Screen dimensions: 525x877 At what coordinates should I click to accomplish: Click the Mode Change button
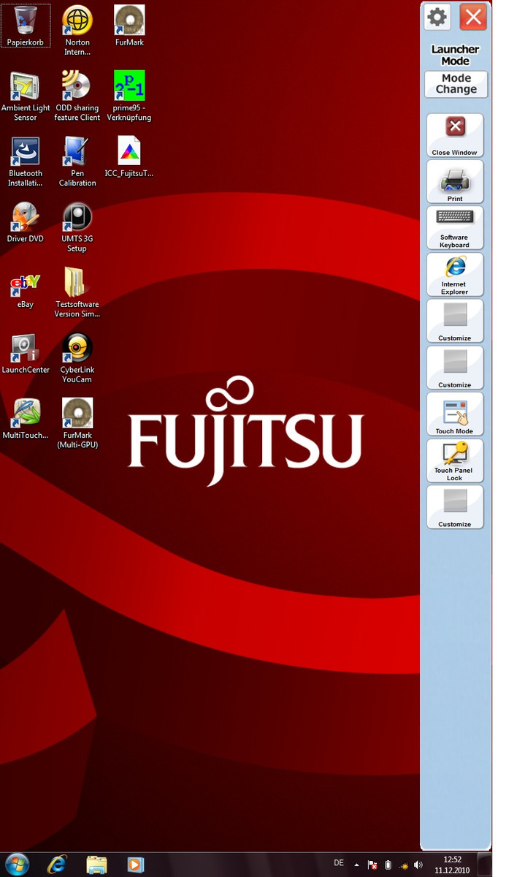pos(456,84)
